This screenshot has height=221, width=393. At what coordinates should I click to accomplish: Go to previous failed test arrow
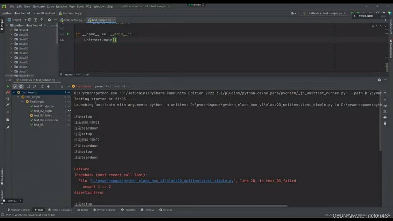[x=56, y=87]
